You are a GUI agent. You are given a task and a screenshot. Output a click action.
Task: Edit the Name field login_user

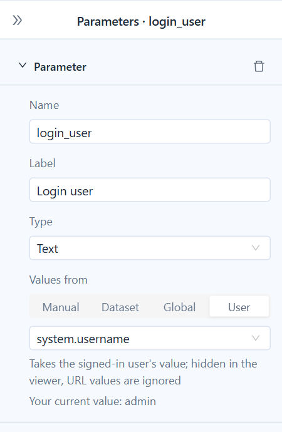150,131
